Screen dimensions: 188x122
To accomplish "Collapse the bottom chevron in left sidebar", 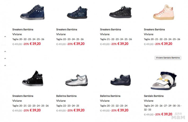I will click(5, 65).
